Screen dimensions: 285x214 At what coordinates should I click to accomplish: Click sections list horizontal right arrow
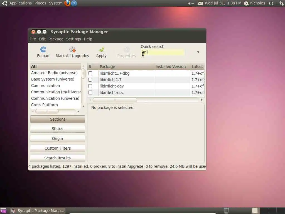[78, 111]
